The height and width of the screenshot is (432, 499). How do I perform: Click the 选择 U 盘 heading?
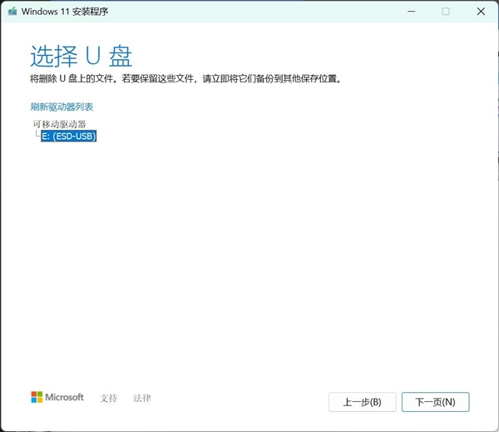81,56
